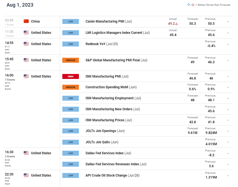Expand the Redbook YoY row details
The width and height of the screenshot is (238, 187).
228,44
